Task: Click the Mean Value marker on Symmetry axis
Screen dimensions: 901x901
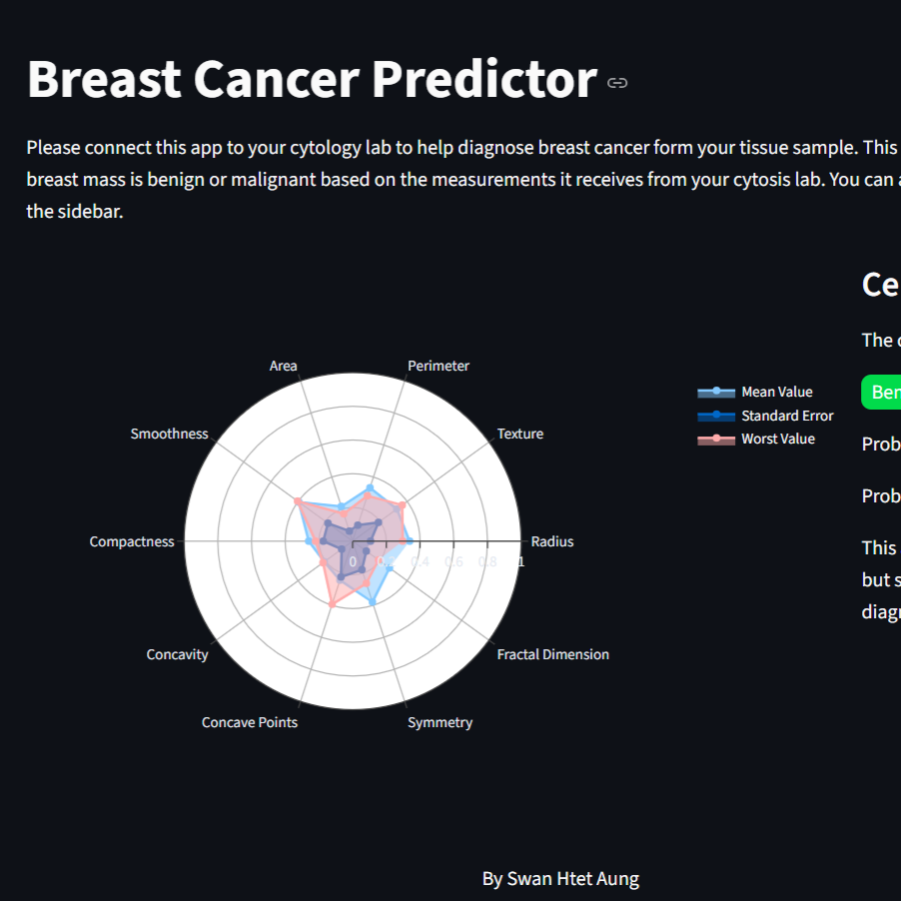Action: point(373,602)
